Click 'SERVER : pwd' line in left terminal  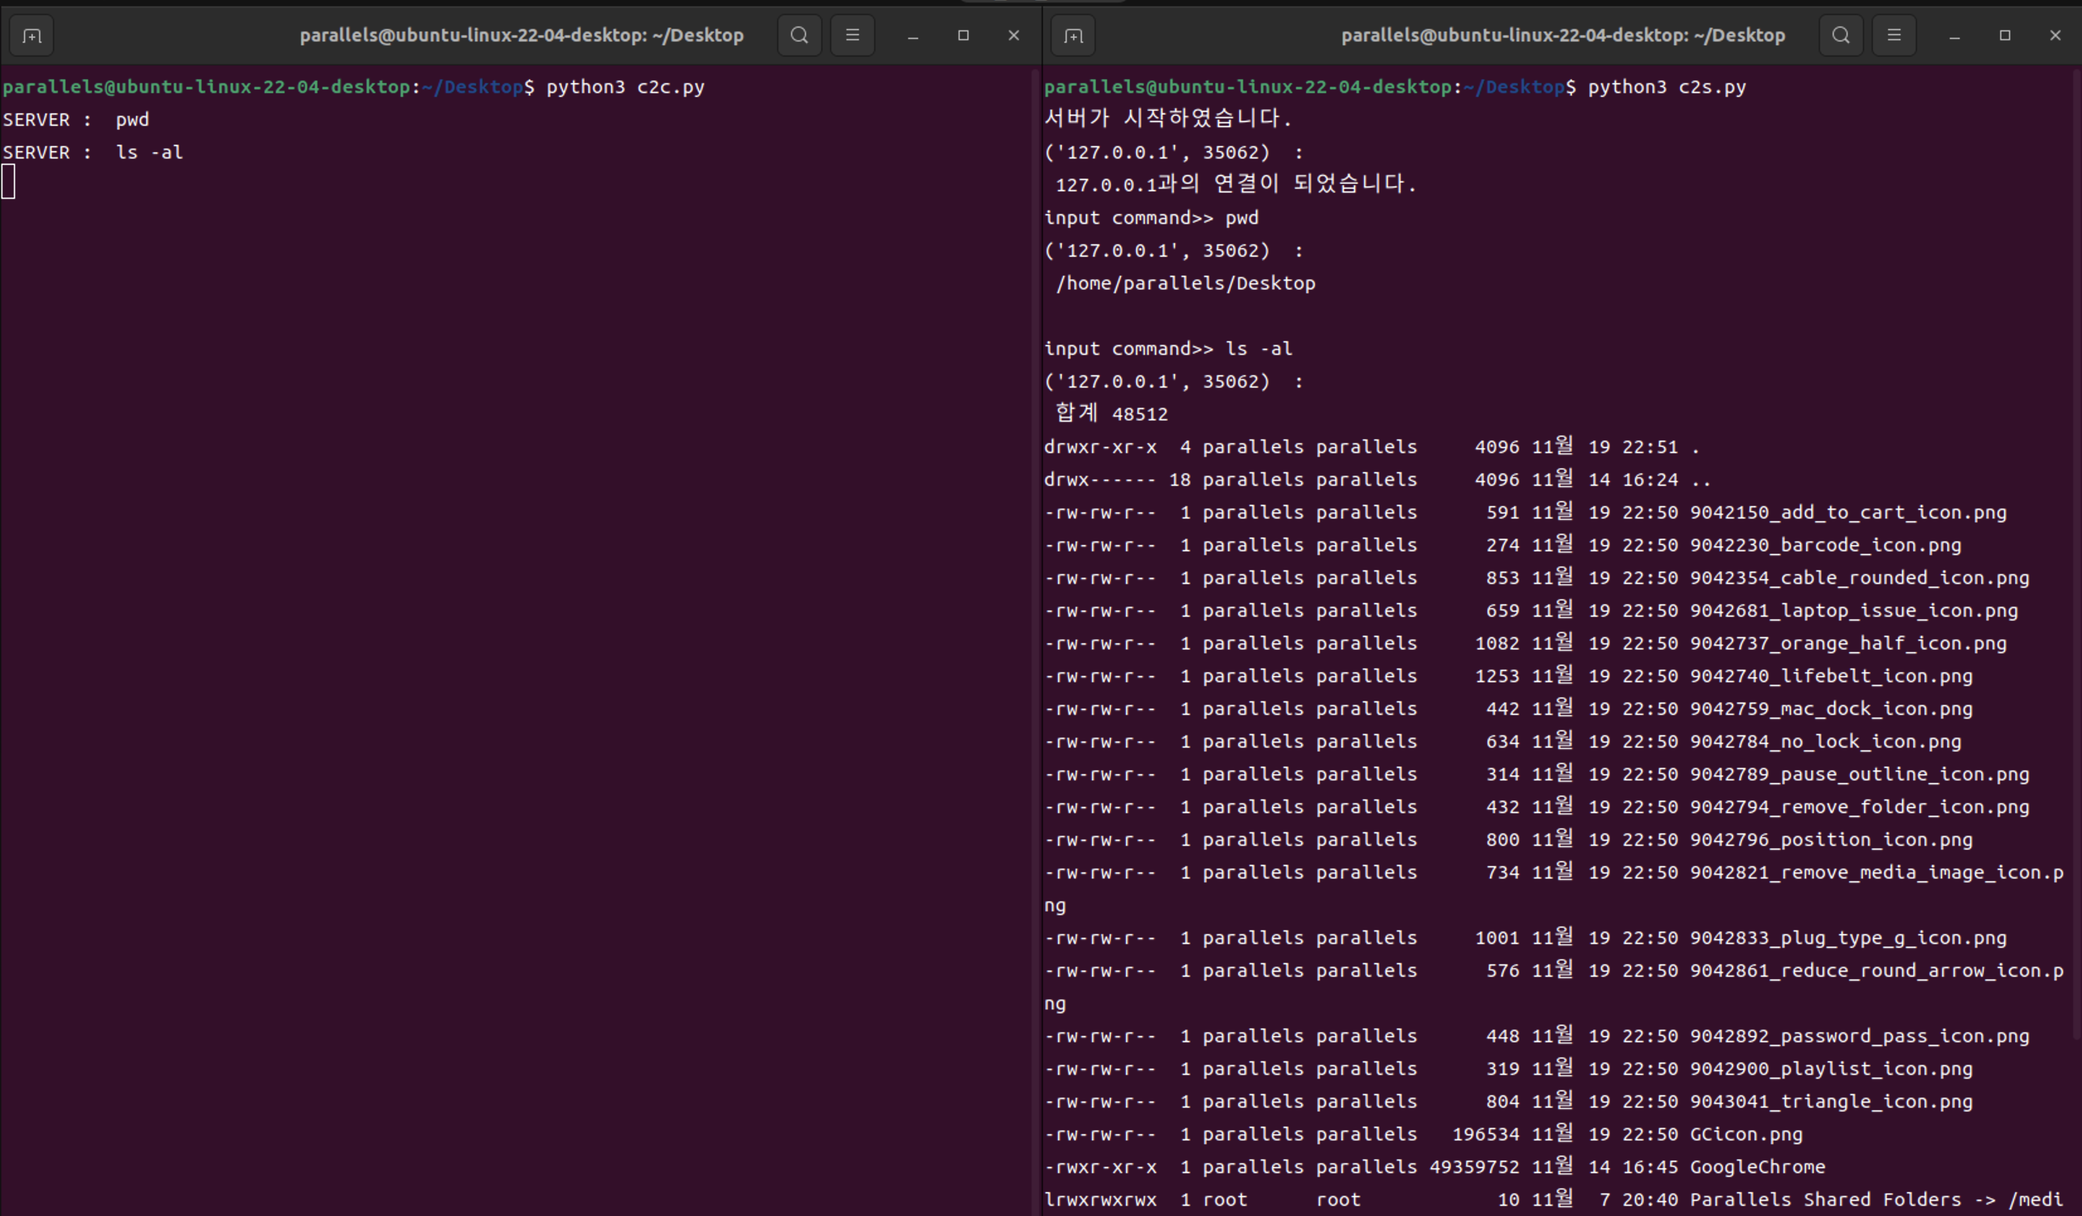pos(76,120)
